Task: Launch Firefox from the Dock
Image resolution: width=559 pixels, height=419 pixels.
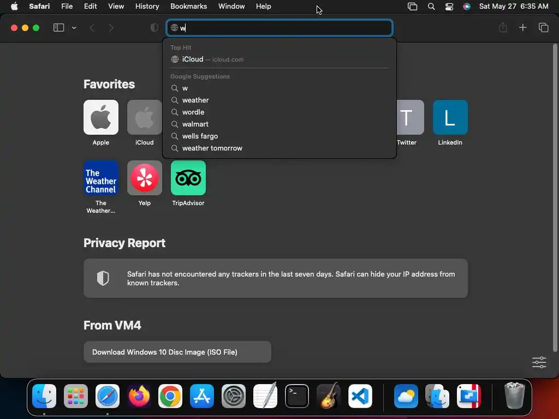Action: 139,396
